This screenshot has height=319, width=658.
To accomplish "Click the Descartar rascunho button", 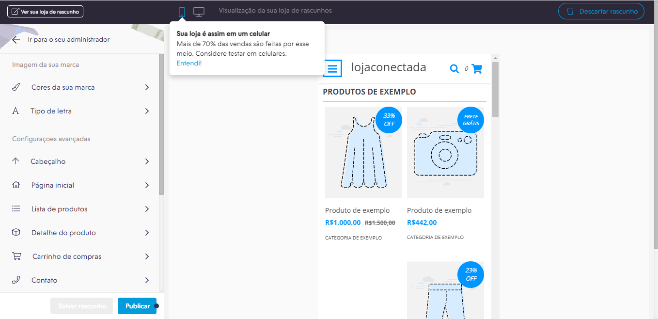I will click(601, 11).
